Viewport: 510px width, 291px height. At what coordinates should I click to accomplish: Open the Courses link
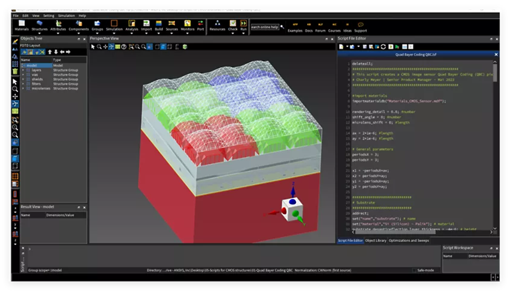pyautogui.click(x=334, y=28)
